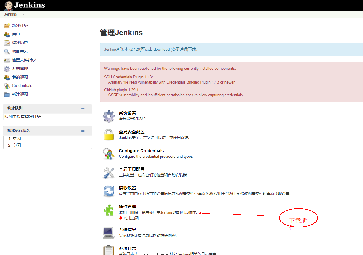Click the 新建视图 folder icon
The width and height of the screenshot is (363, 255).
click(7, 95)
